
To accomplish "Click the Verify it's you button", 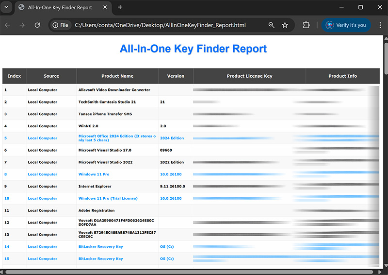I will 346,25.
